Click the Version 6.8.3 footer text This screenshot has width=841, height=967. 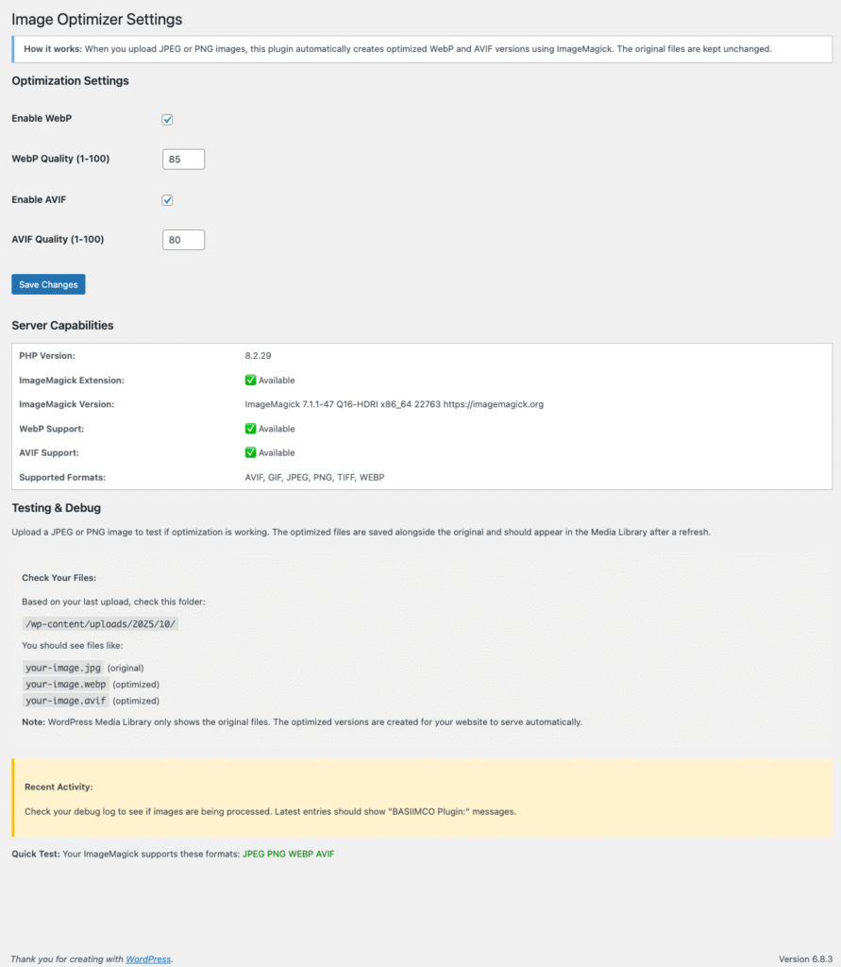coord(804,959)
